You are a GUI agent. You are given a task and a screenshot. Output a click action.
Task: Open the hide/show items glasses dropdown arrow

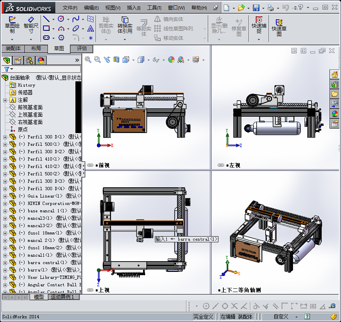(163, 60)
